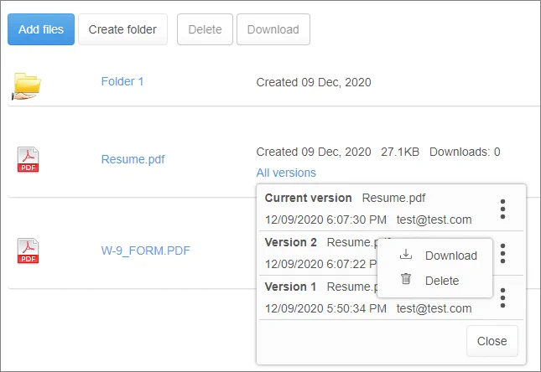Click the 27.1KB file size text
541x372 pixels.
tap(400, 152)
